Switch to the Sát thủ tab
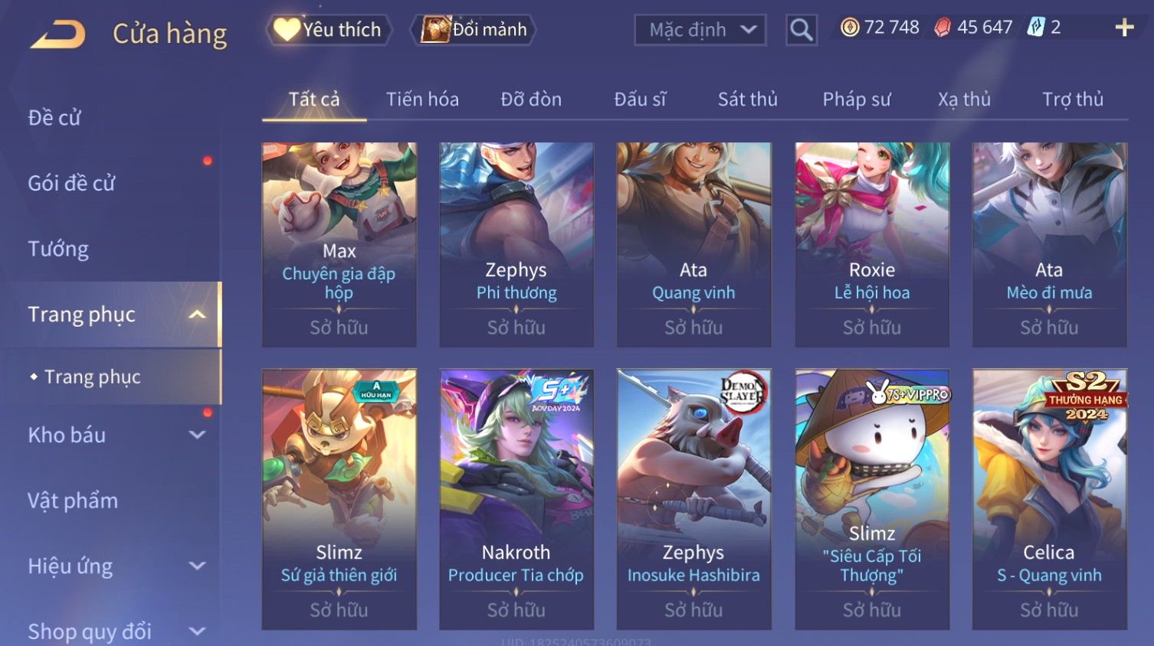1154x646 pixels. tap(747, 100)
